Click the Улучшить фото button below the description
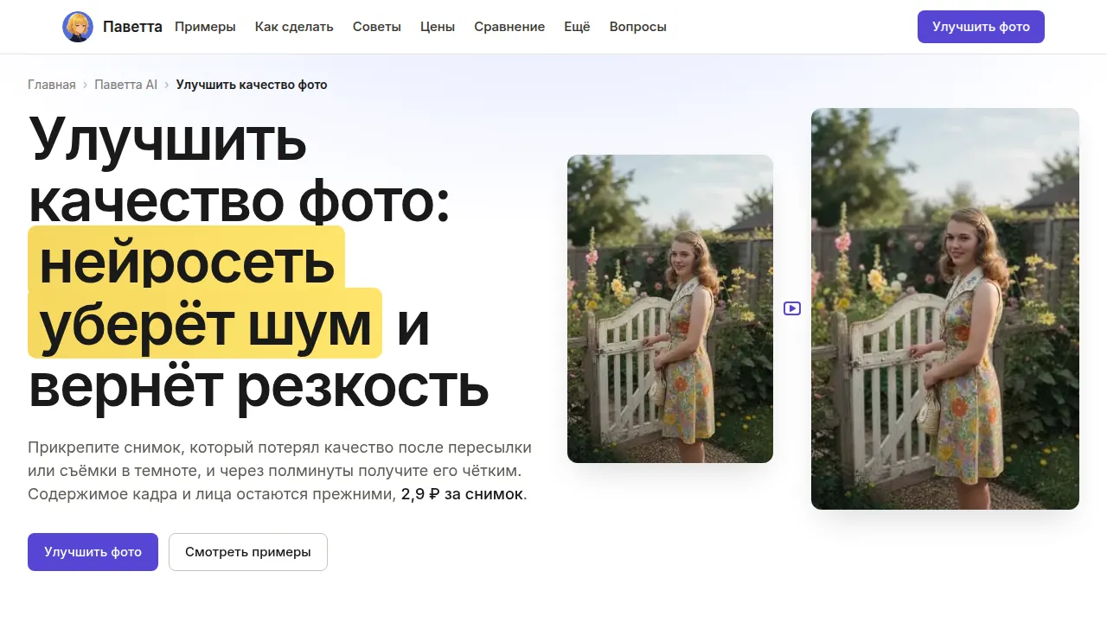Viewport: 1107px width, 622px height. [93, 552]
